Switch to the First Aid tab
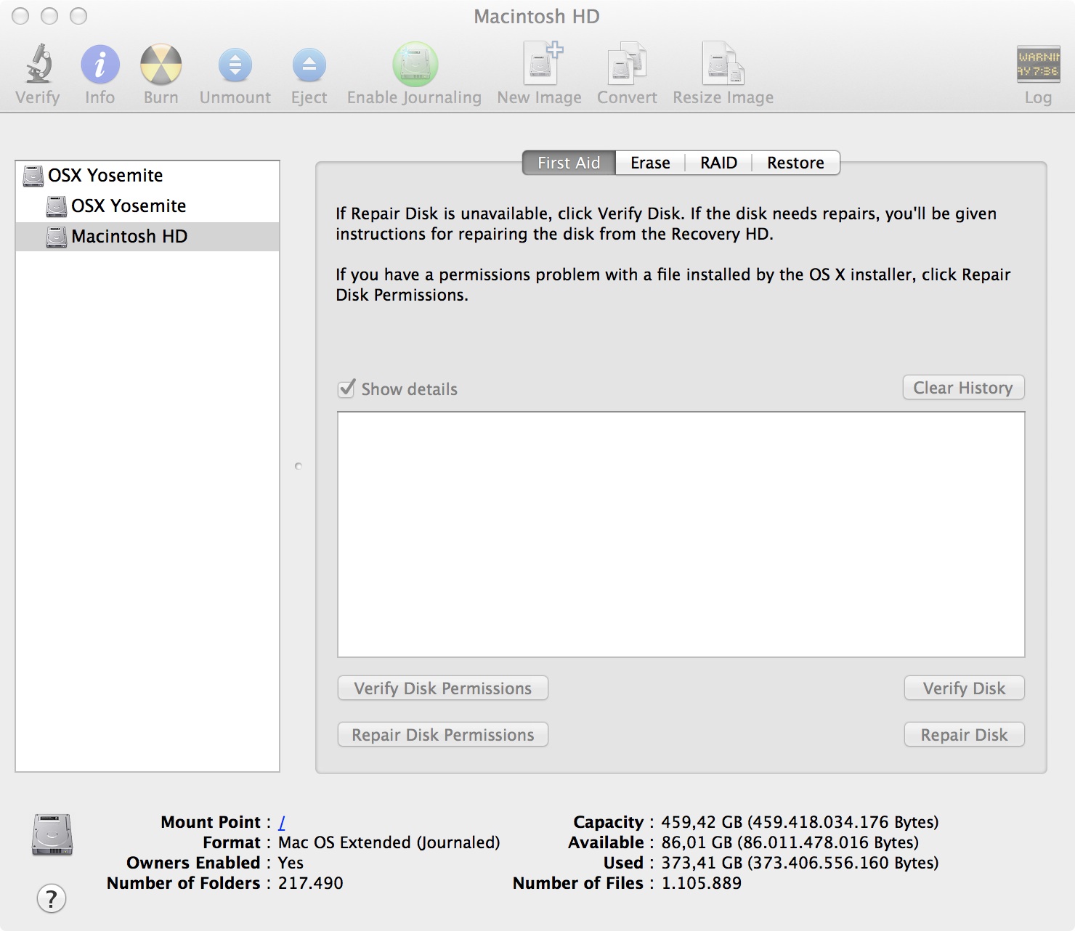 569,163
